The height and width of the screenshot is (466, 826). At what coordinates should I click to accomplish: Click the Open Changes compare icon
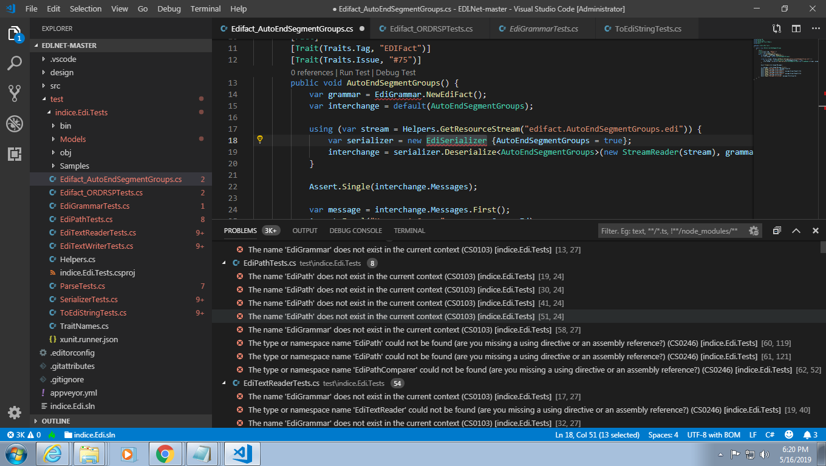point(777,29)
